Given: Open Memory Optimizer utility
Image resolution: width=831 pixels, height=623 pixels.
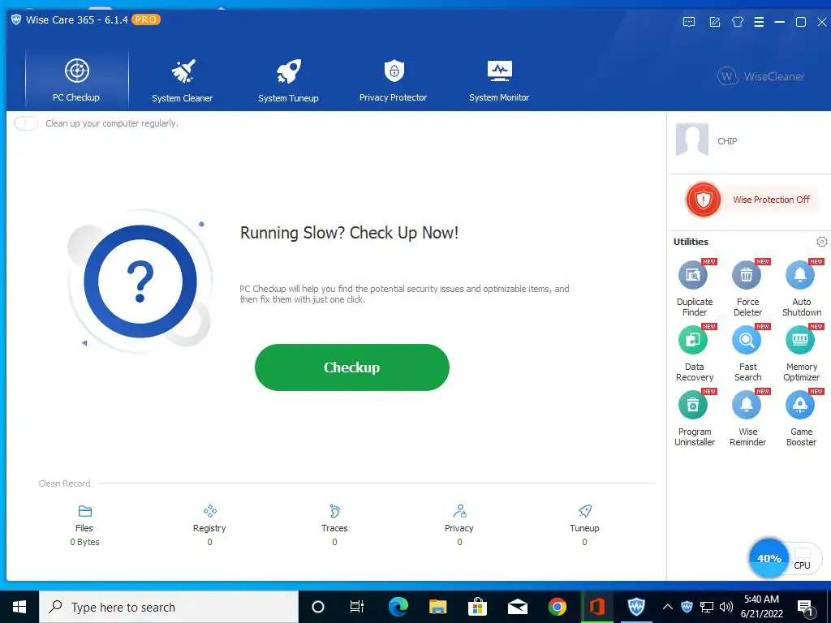Looking at the screenshot, I should coord(801,353).
